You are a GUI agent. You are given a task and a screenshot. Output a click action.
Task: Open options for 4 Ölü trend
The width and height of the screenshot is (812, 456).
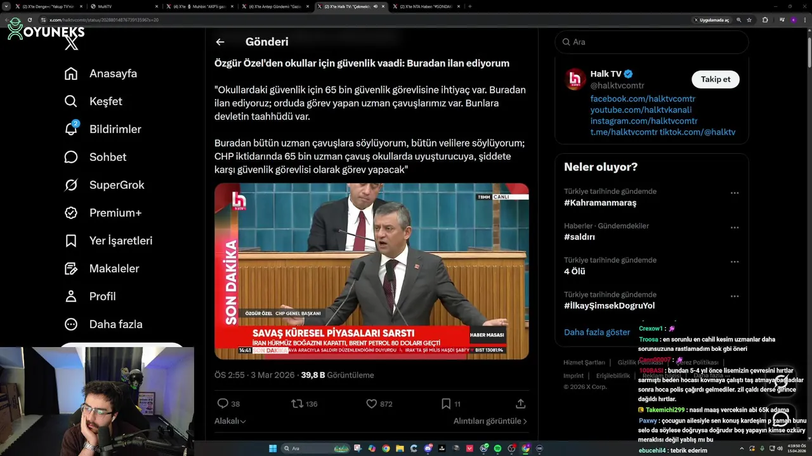735,262
